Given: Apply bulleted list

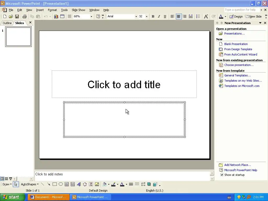Looking at the screenshot, I should tap(198, 16).
